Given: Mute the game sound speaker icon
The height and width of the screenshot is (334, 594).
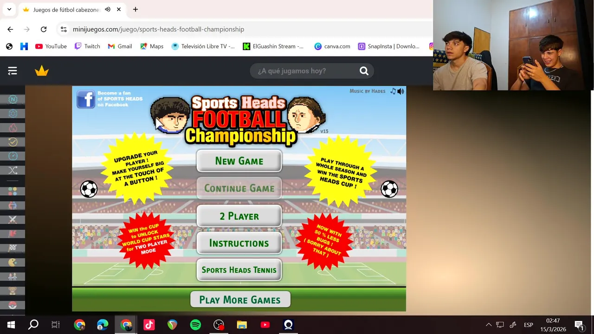Looking at the screenshot, I should tap(401, 91).
